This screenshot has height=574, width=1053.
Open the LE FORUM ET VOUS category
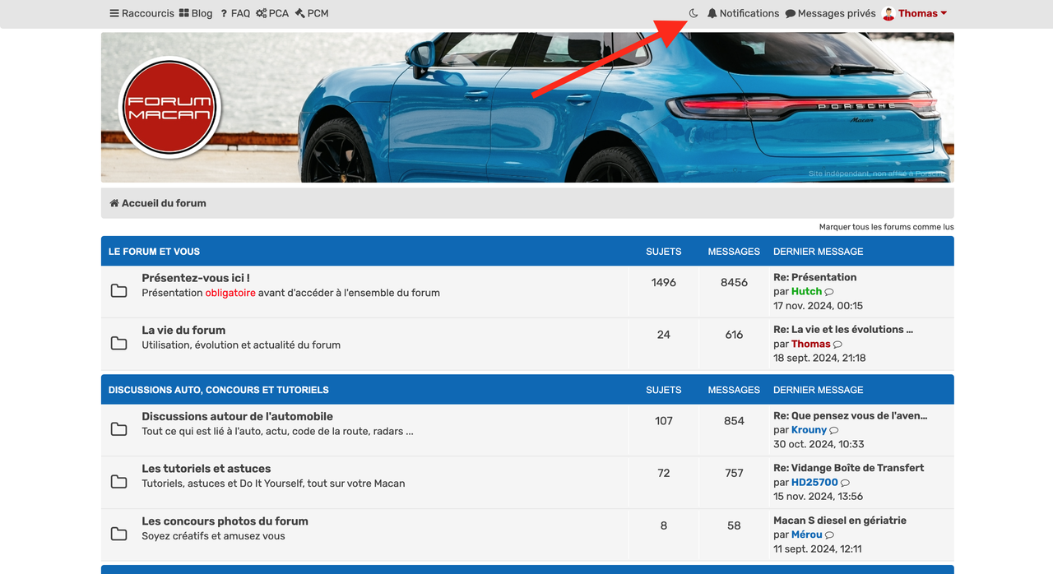point(154,252)
